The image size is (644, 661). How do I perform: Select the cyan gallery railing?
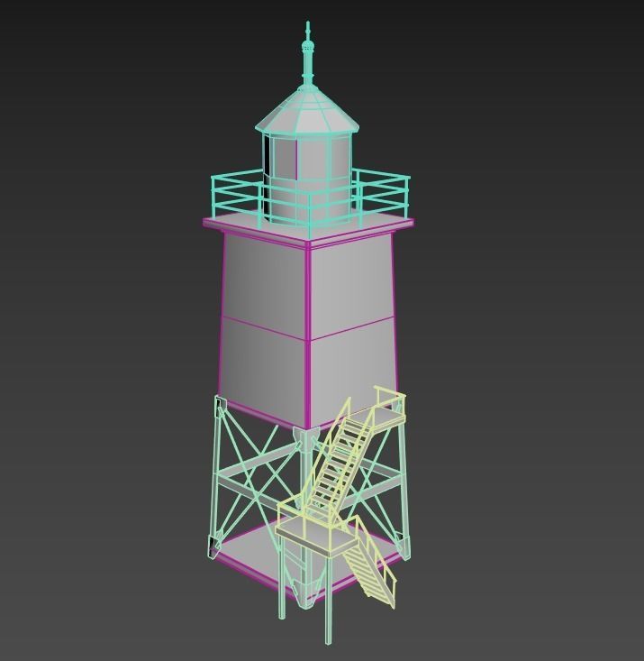pos(311,202)
